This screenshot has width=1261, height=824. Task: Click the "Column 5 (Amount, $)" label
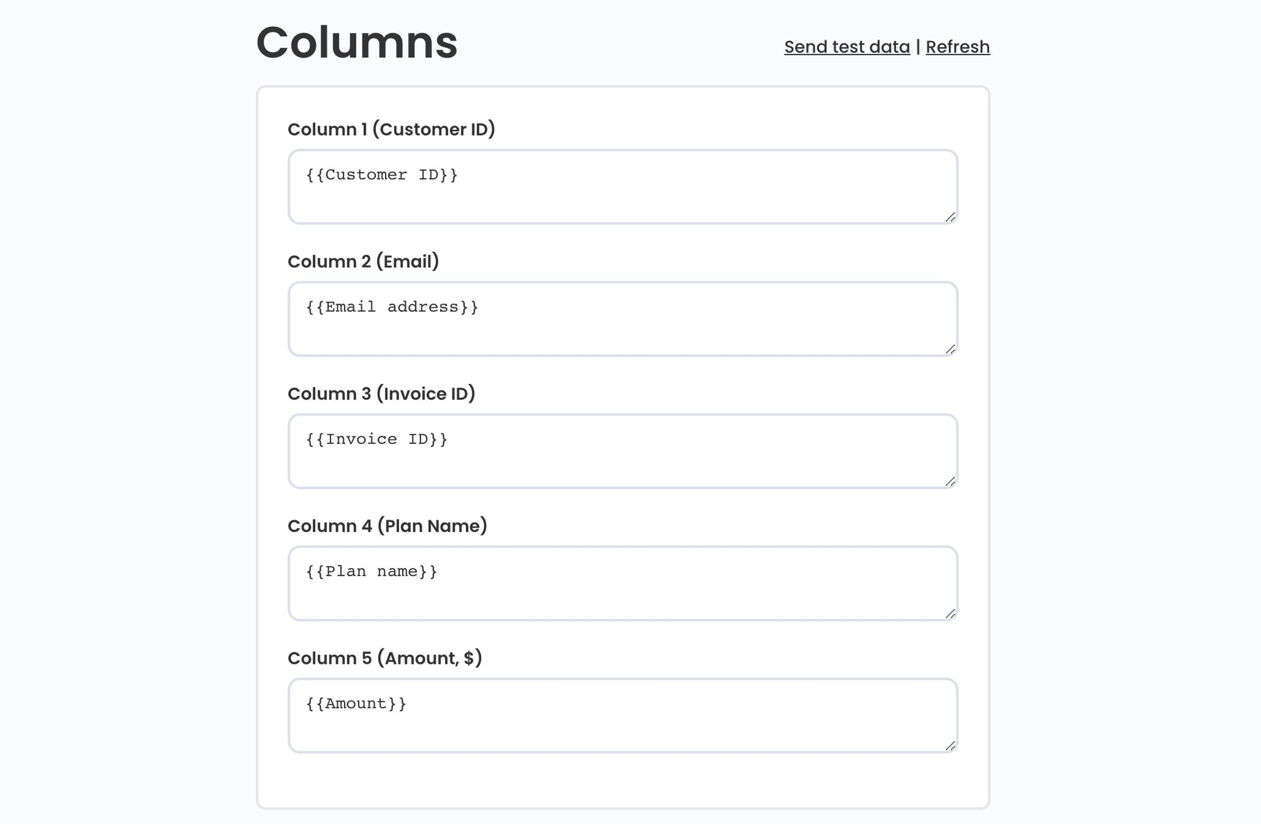point(385,658)
